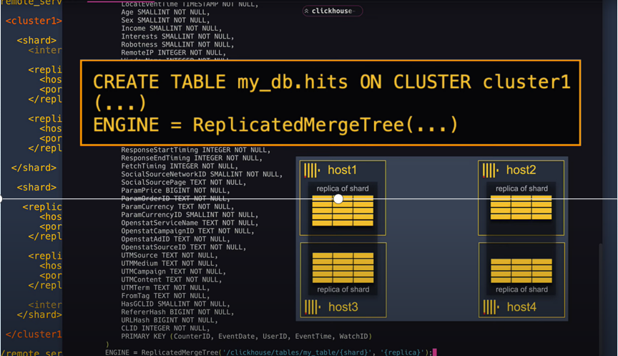The width and height of the screenshot is (618, 356).
Task: Click the opening <cluster1> tag
Action: [x=34, y=21]
